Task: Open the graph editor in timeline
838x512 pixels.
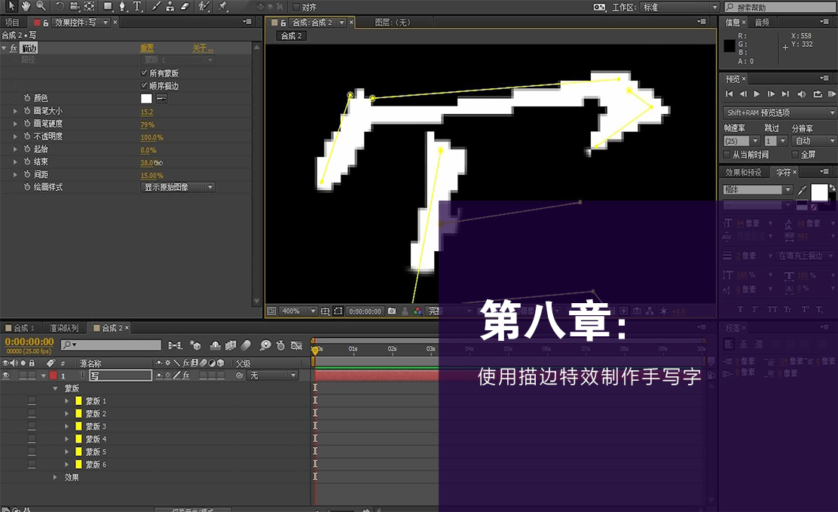Action: 297,345
